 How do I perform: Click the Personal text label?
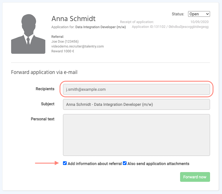point(43,119)
